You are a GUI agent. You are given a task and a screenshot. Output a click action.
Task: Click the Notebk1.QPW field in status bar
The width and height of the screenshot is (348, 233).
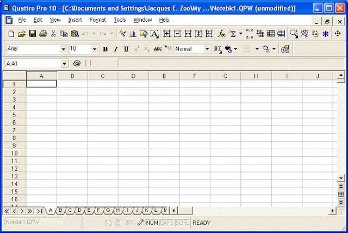click(x=33, y=222)
